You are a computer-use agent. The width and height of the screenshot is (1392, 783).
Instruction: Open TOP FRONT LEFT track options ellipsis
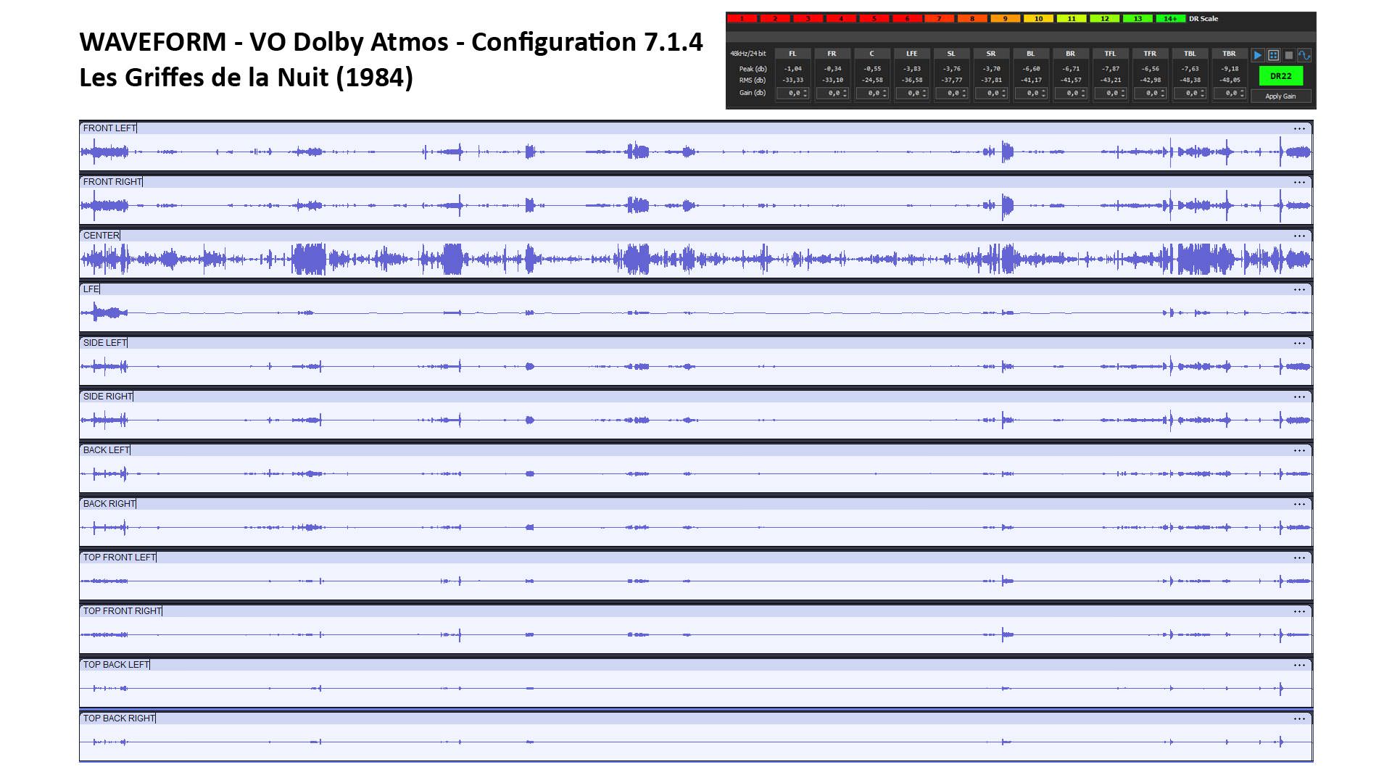tap(1299, 558)
